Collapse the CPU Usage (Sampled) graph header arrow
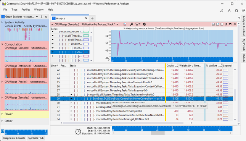 (52, 24)
